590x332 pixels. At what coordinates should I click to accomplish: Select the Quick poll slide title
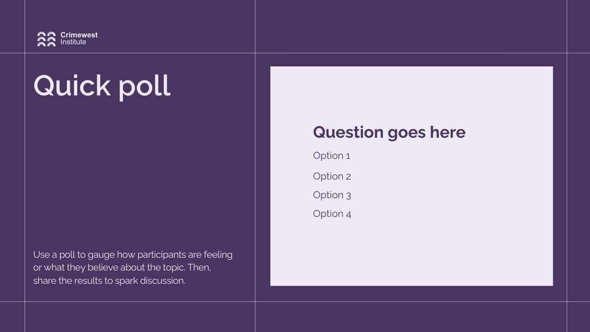click(102, 86)
